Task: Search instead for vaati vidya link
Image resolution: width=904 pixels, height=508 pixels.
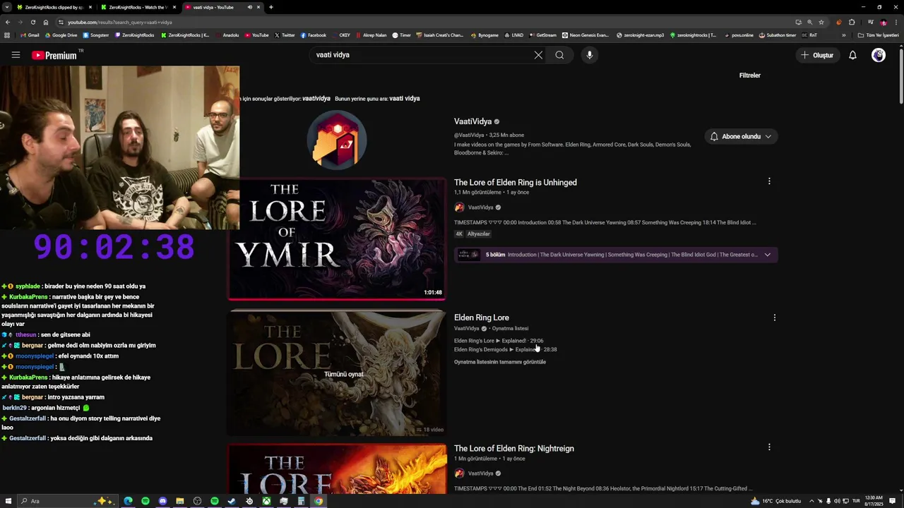Action: (x=405, y=99)
